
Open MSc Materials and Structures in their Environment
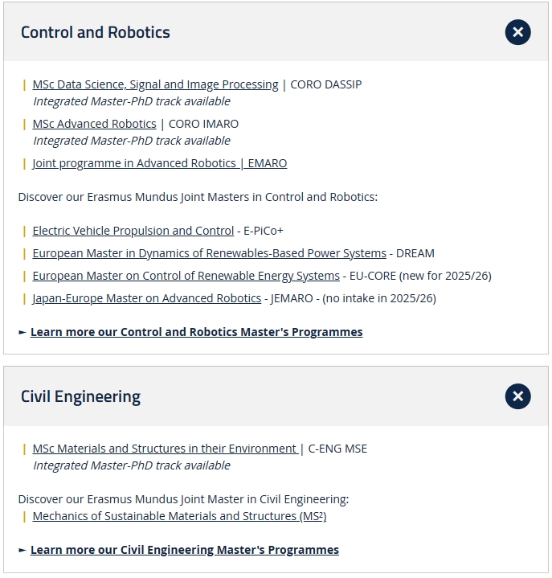coord(165,449)
